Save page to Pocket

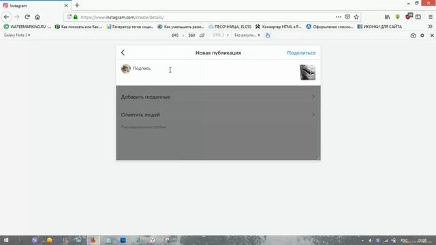tap(347, 17)
